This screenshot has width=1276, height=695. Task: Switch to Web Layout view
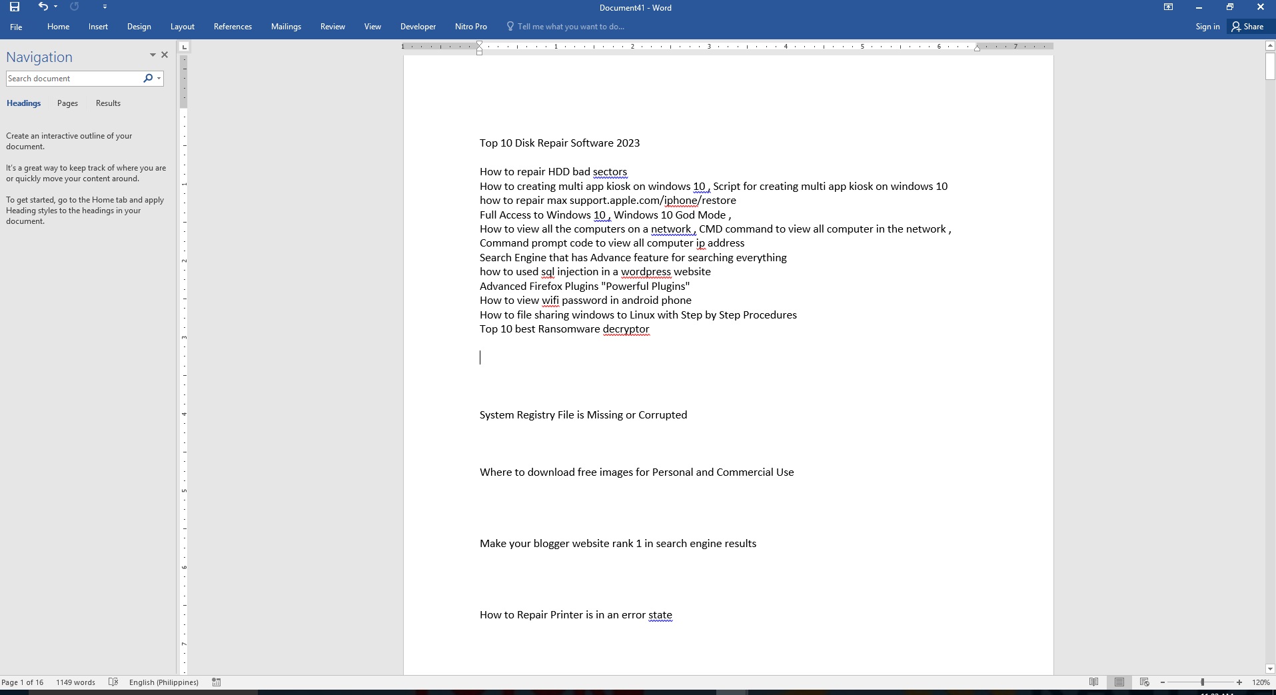coord(1145,682)
